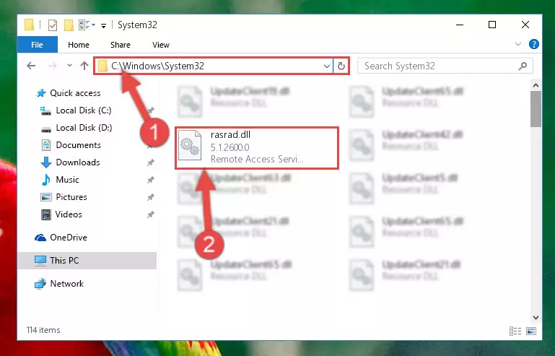The image size is (555, 356).
Task: Click the Search System32 box
Action: point(445,66)
